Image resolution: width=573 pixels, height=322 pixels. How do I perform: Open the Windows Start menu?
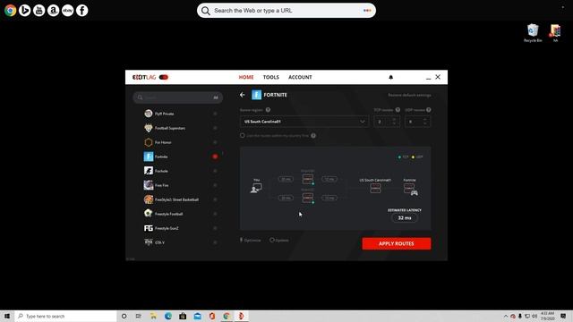(x=7, y=316)
